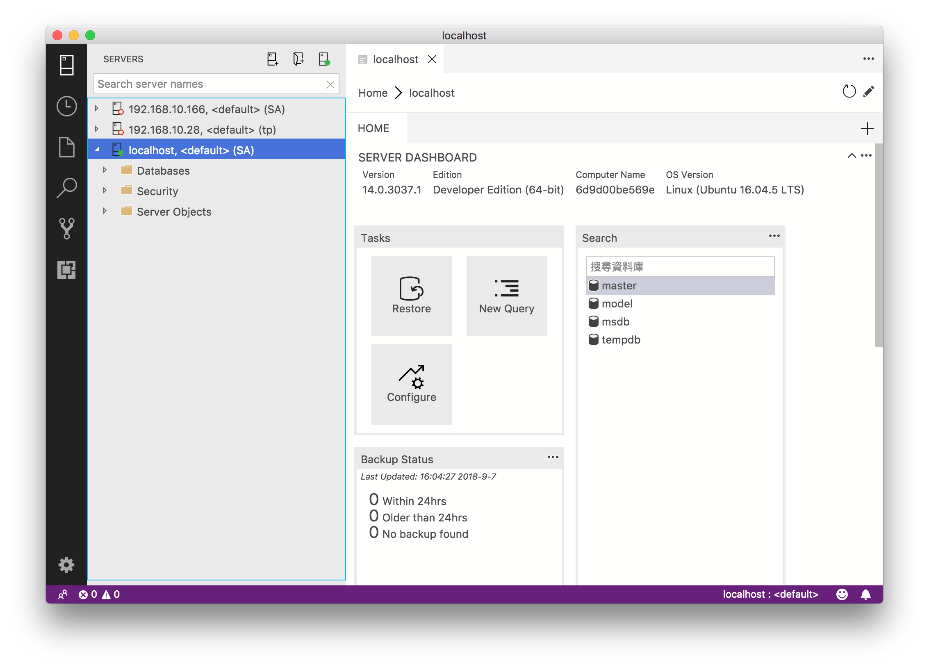Click Home in the breadcrumb
929x669 pixels.
tap(373, 93)
